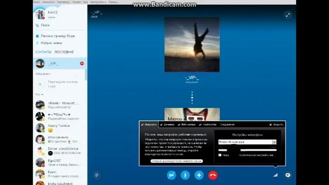The image size is (329, 185).
Task: Open call quality signal bars icon
Action: click(x=276, y=175)
